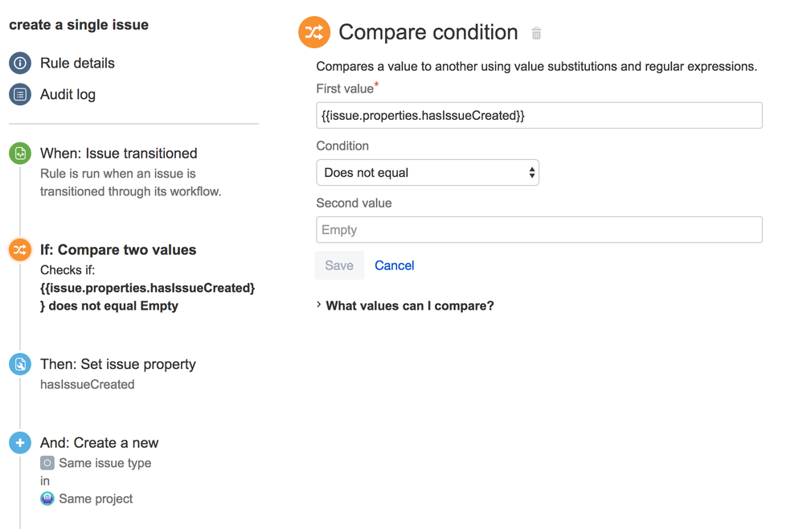Select the orange Compare two values icon
The image size is (803, 529).
tap(20, 249)
